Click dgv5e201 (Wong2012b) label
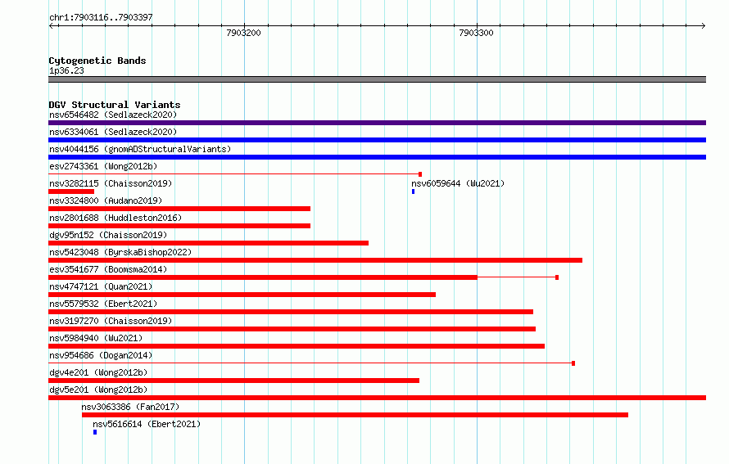The width and height of the screenshot is (729, 464). point(98,390)
